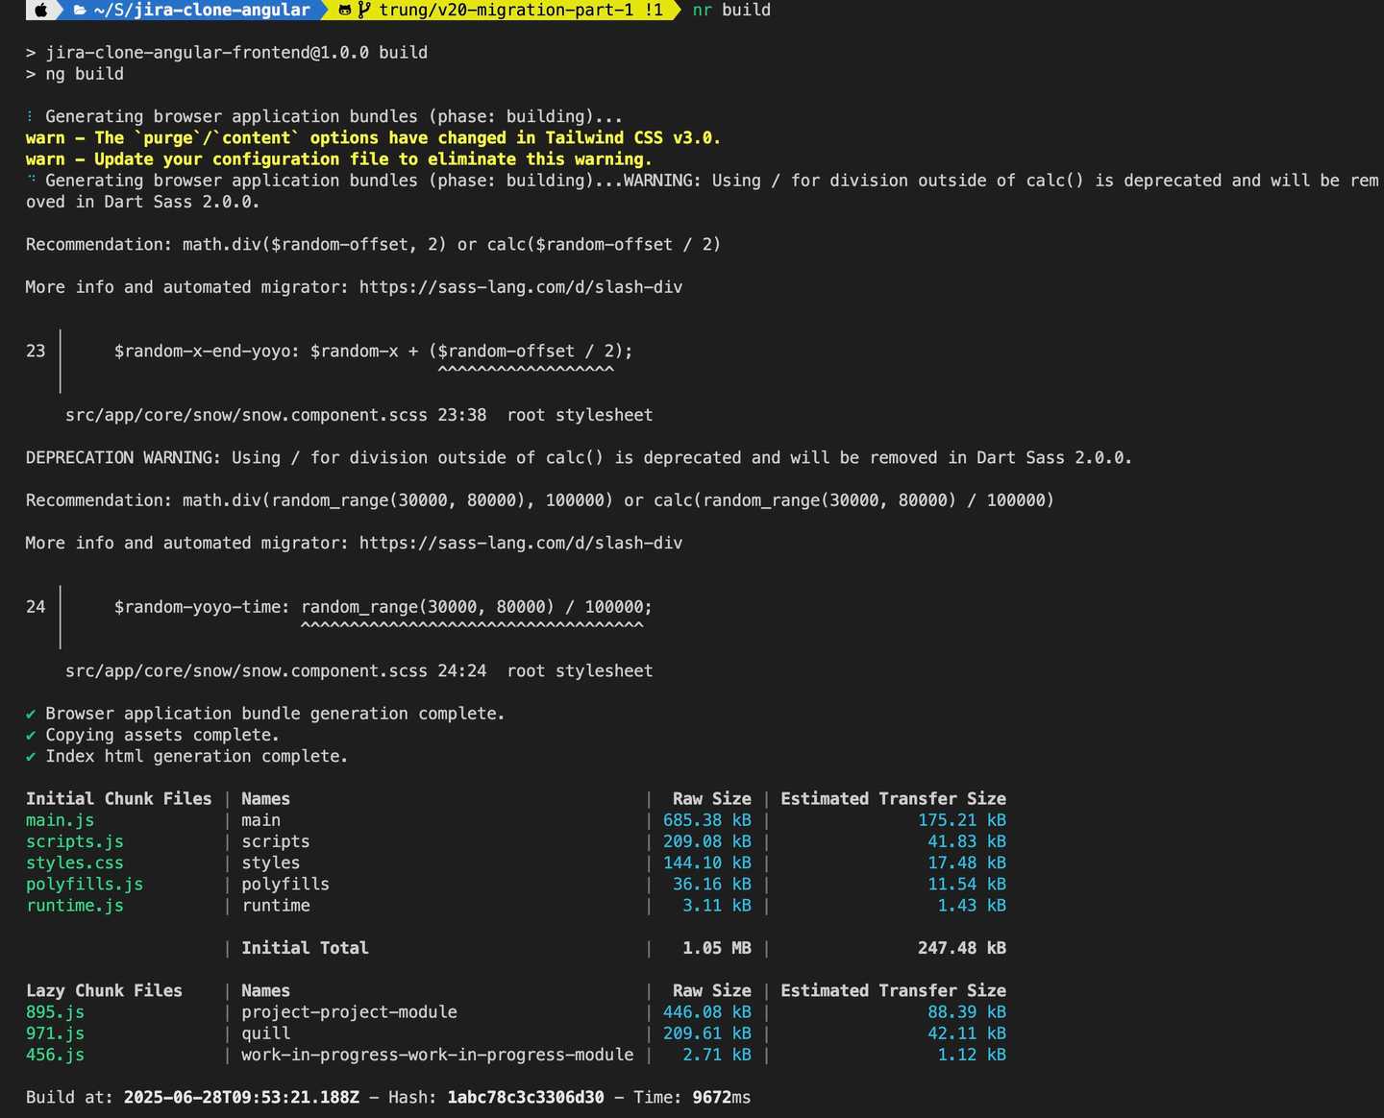Image resolution: width=1384 pixels, height=1118 pixels.
Task: Open the first sass-lang.com/d/slash-div link
Action: click(520, 286)
